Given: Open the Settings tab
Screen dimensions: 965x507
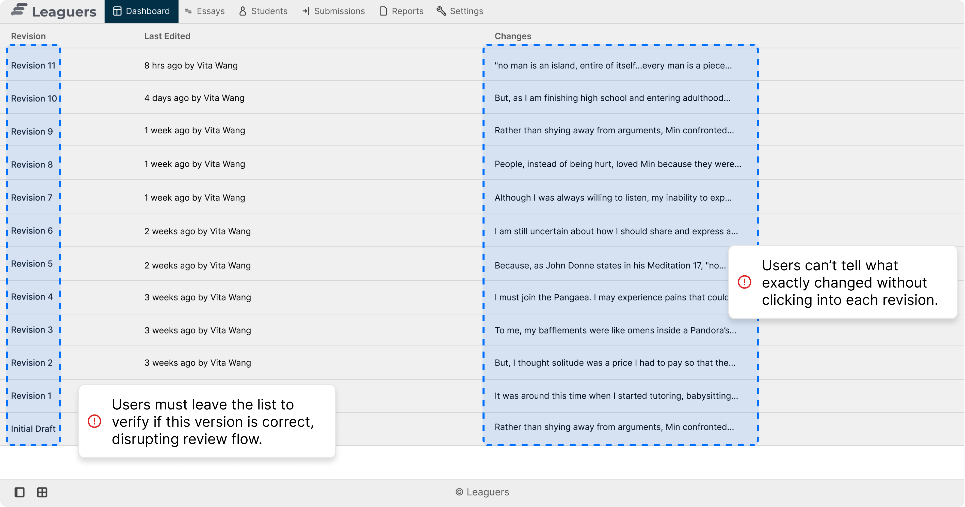Looking at the screenshot, I should pyautogui.click(x=460, y=11).
